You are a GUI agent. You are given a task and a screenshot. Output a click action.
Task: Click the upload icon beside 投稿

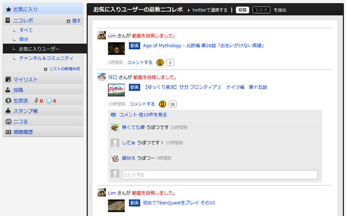(8, 90)
